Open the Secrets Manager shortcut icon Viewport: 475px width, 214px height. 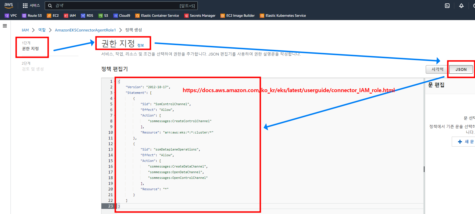point(186,16)
